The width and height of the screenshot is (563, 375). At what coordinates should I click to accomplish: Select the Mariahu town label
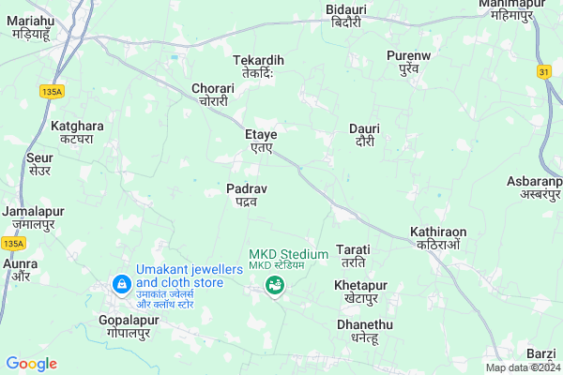point(31,27)
